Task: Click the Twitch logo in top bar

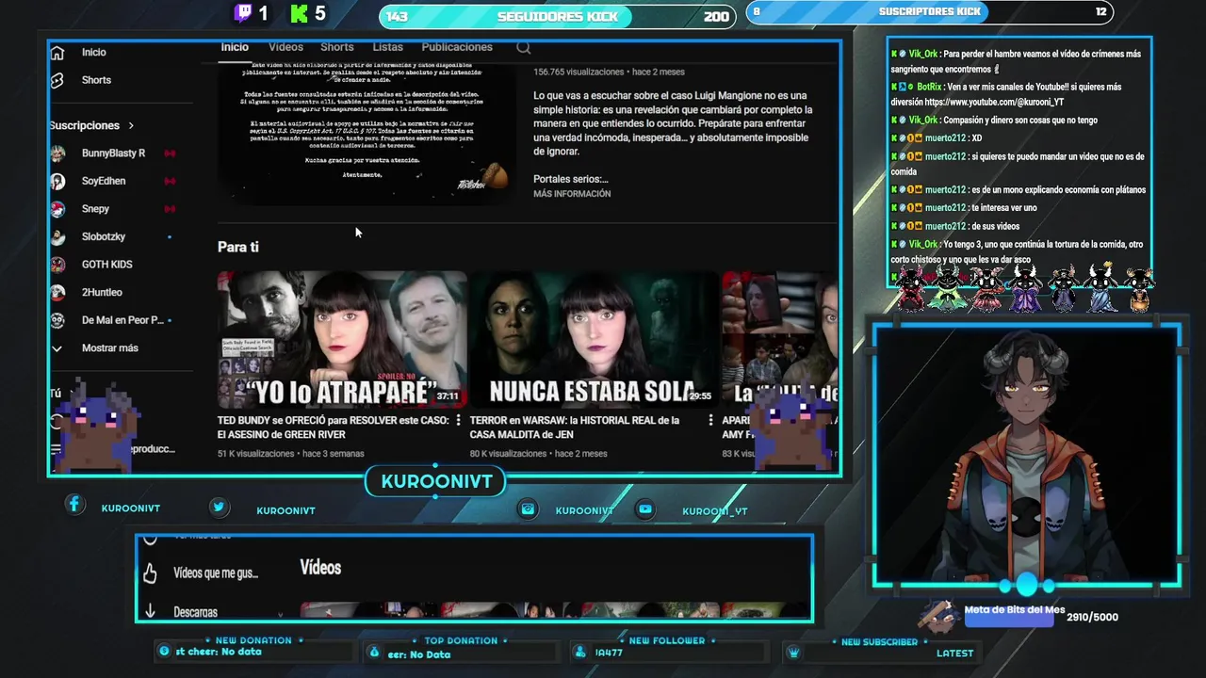Action: point(242,13)
